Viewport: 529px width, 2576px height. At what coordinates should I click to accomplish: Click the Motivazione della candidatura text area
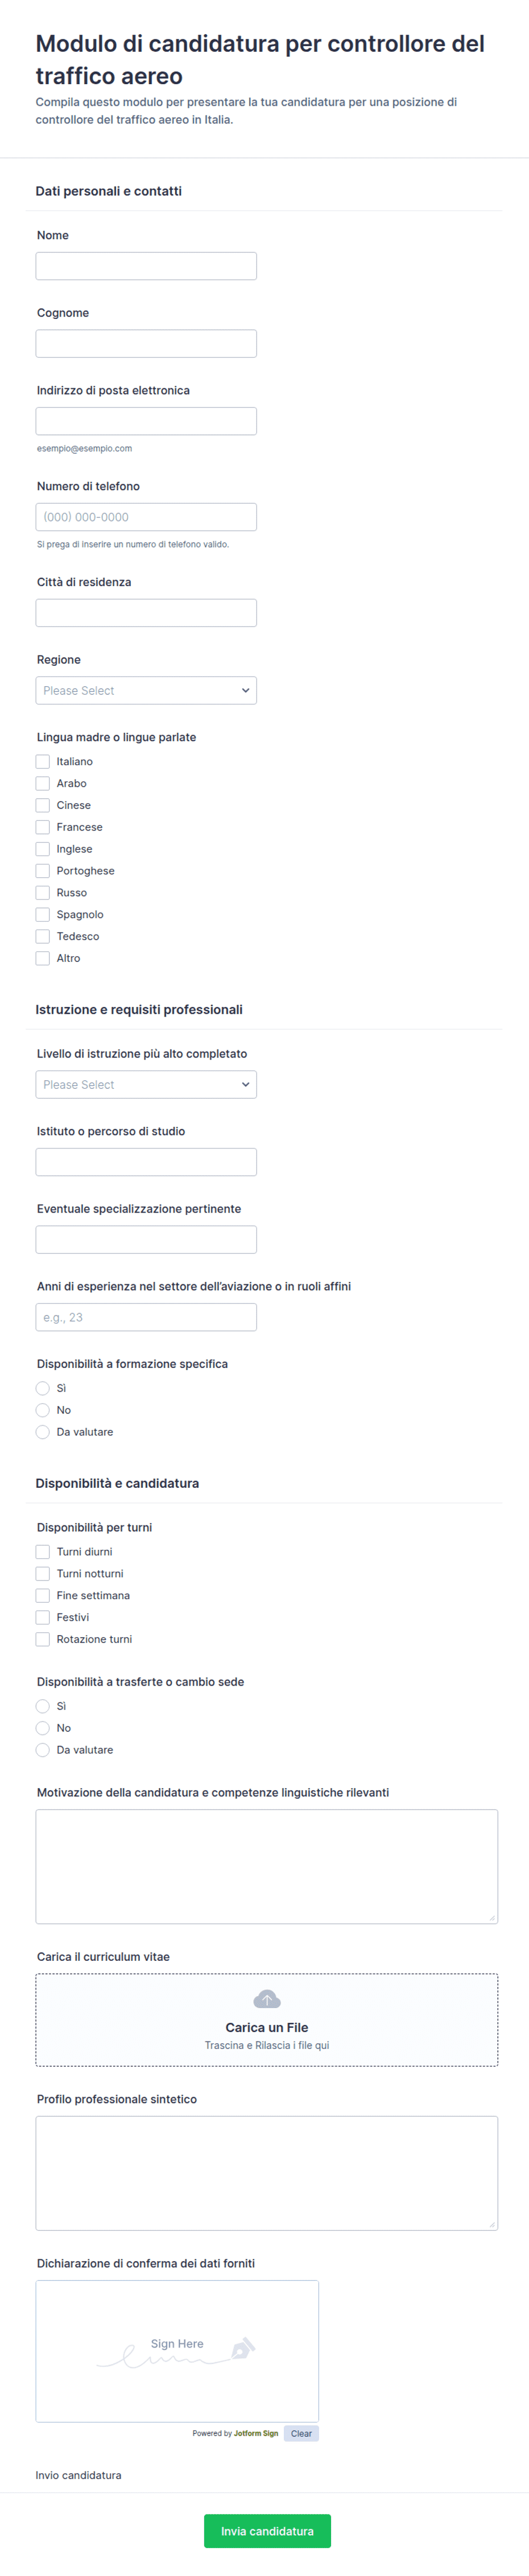coord(267,1866)
